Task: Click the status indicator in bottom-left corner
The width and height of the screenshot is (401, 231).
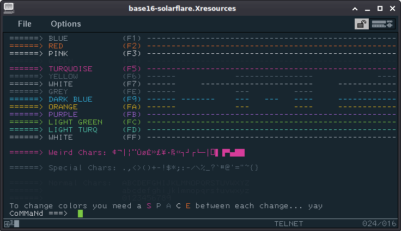Action: tap(12, 223)
